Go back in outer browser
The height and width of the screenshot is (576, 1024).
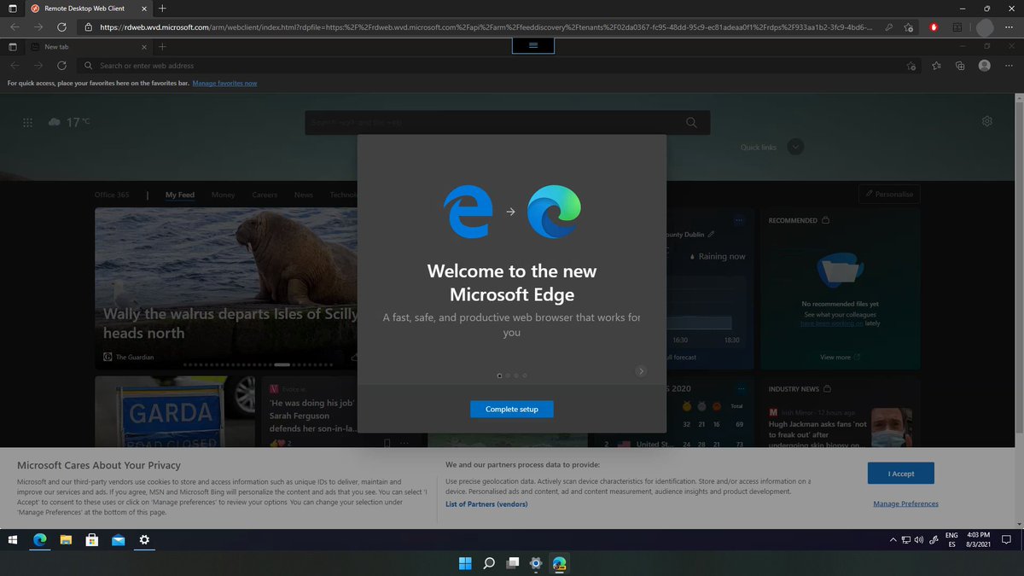(x=15, y=26)
